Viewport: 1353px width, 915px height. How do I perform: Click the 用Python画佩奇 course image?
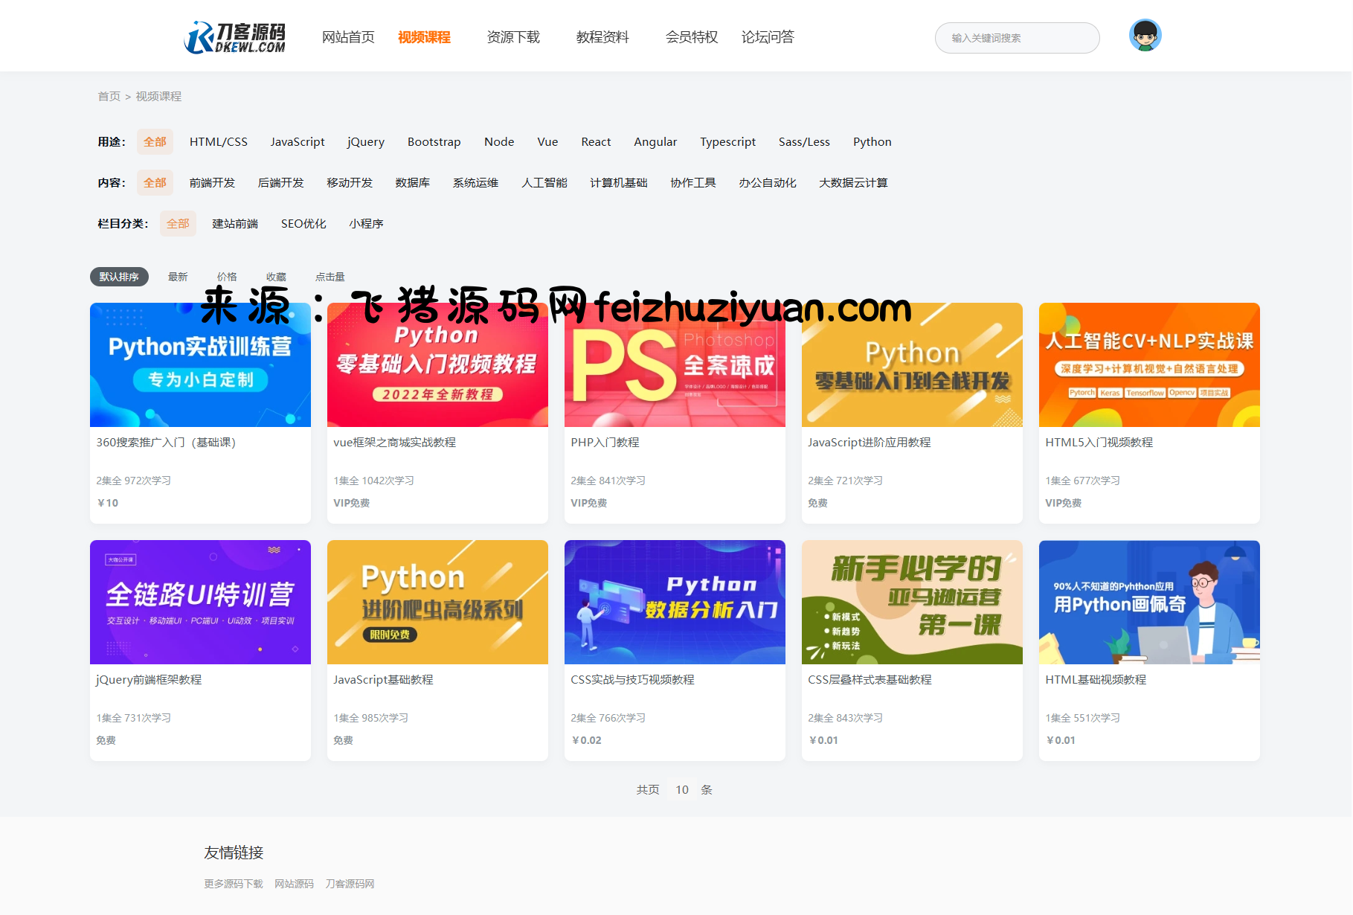(1148, 602)
